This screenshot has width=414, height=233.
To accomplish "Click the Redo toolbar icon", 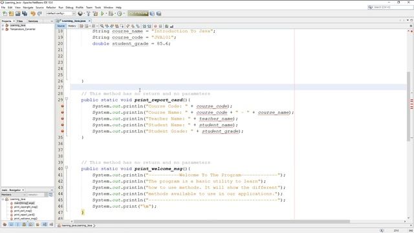I will pyautogui.click(x=39, y=14).
